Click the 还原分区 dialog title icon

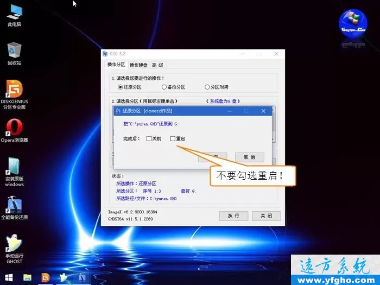[118, 111]
